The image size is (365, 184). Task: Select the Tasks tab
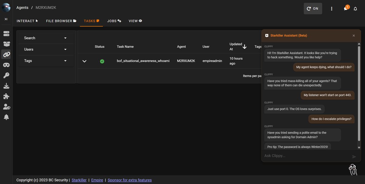coord(92,21)
